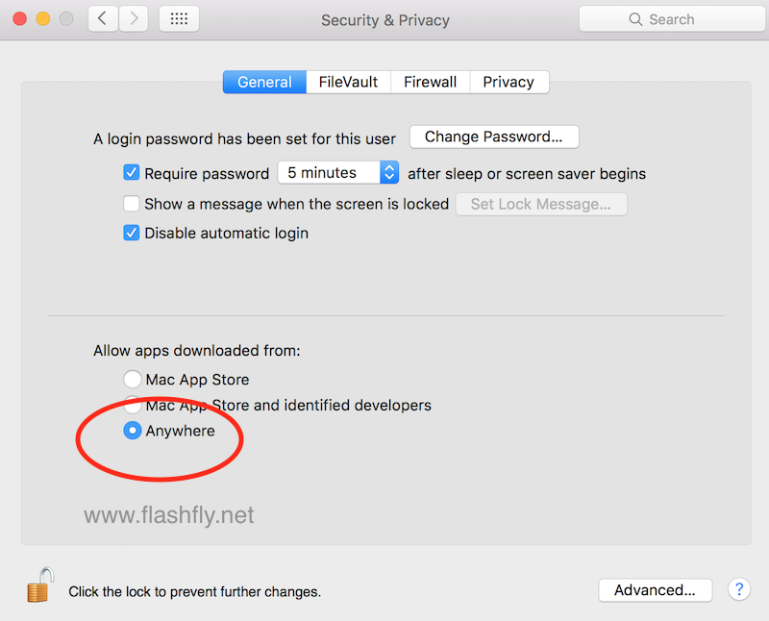This screenshot has height=621, width=769.
Task: Go back with the left arrow
Action: [x=103, y=18]
